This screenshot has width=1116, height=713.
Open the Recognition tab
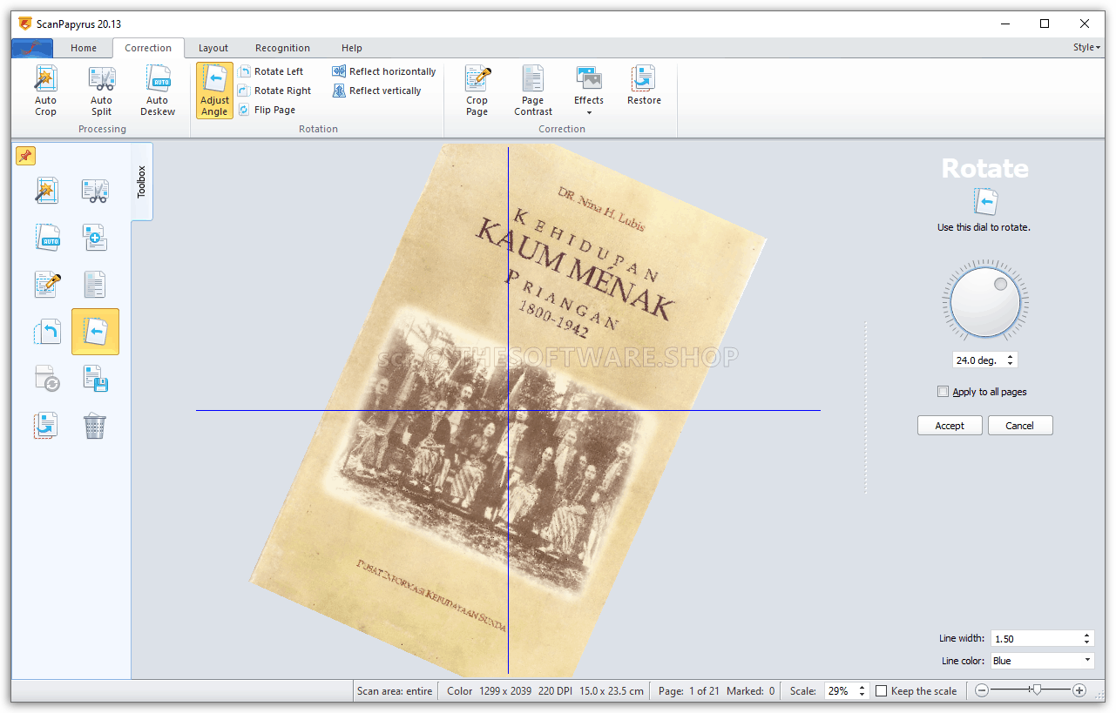pyautogui.click(x=282, y=48)
